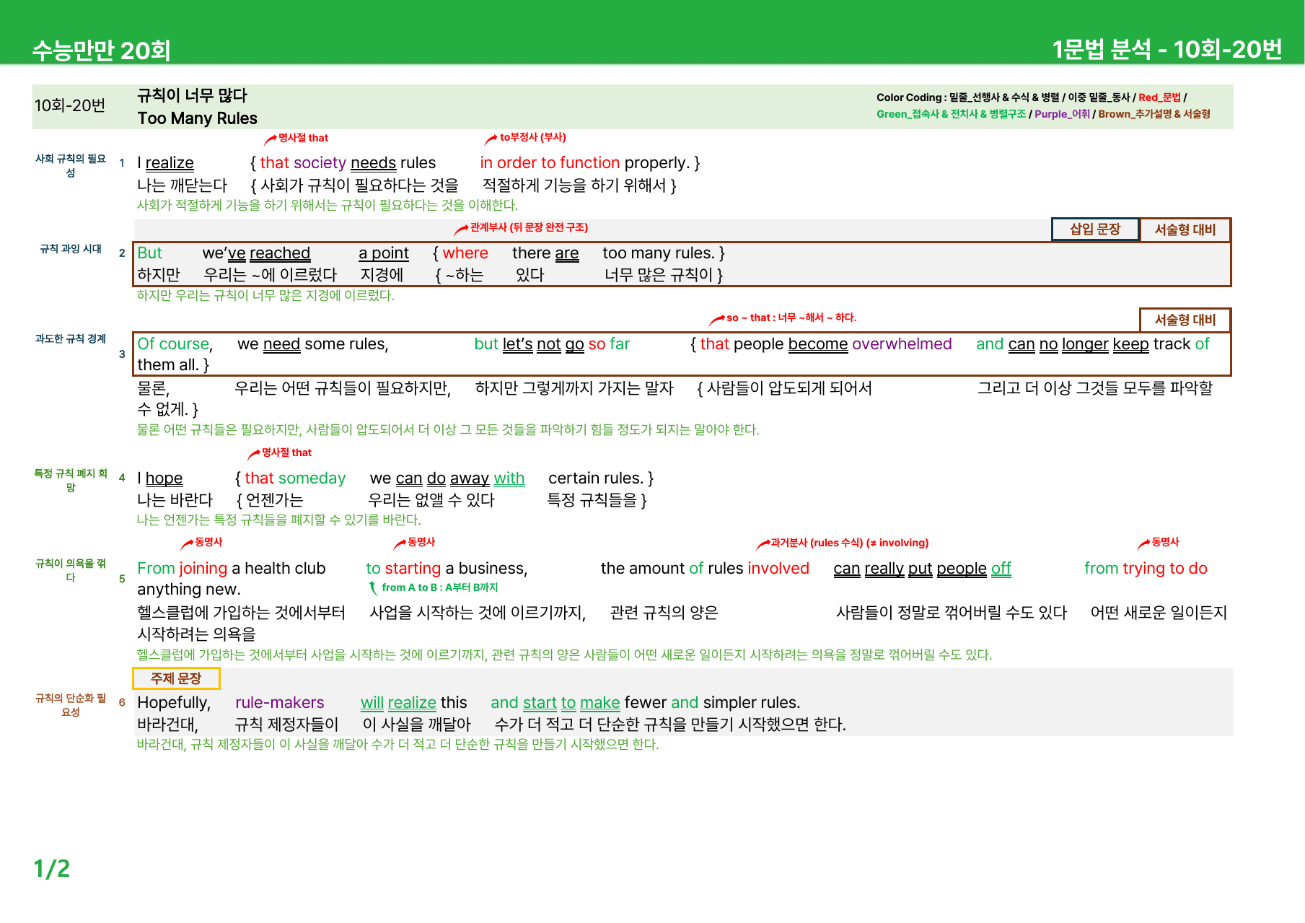Click the red word 'where' in sentence 2
This screenshot has width=1305, height=923.
coord(465,253)
